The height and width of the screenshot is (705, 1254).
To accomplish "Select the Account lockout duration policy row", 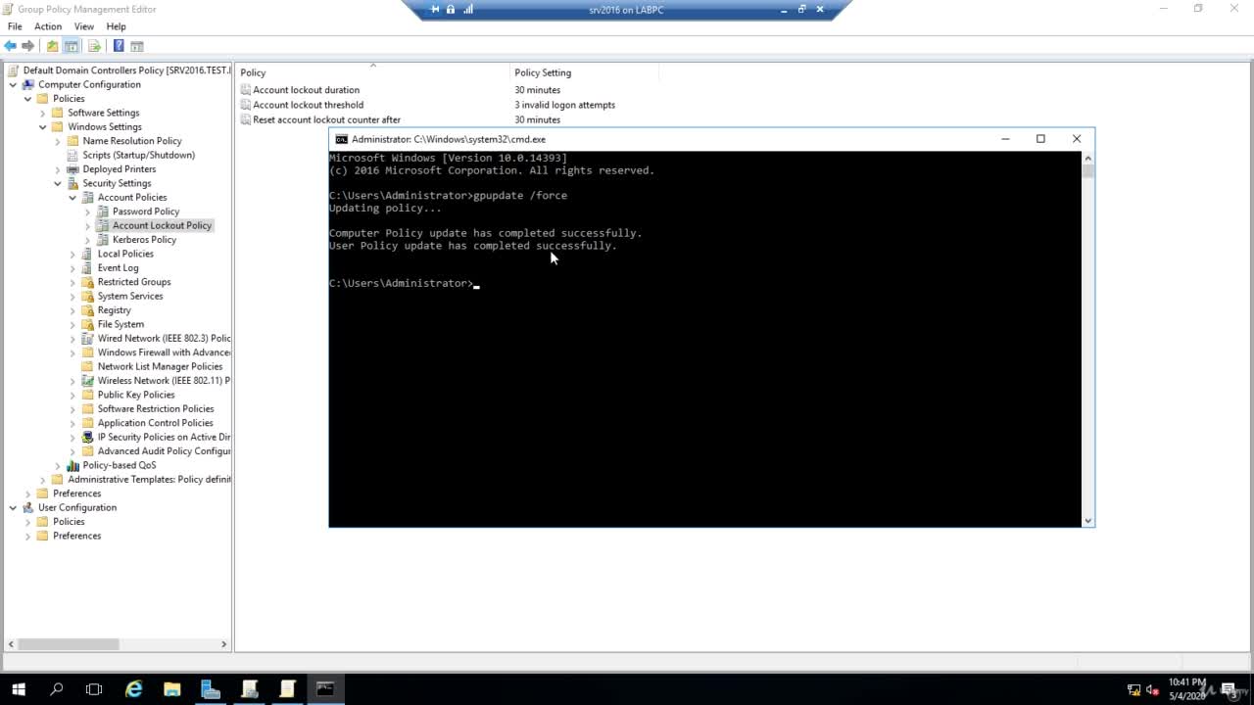I will 306,90.
